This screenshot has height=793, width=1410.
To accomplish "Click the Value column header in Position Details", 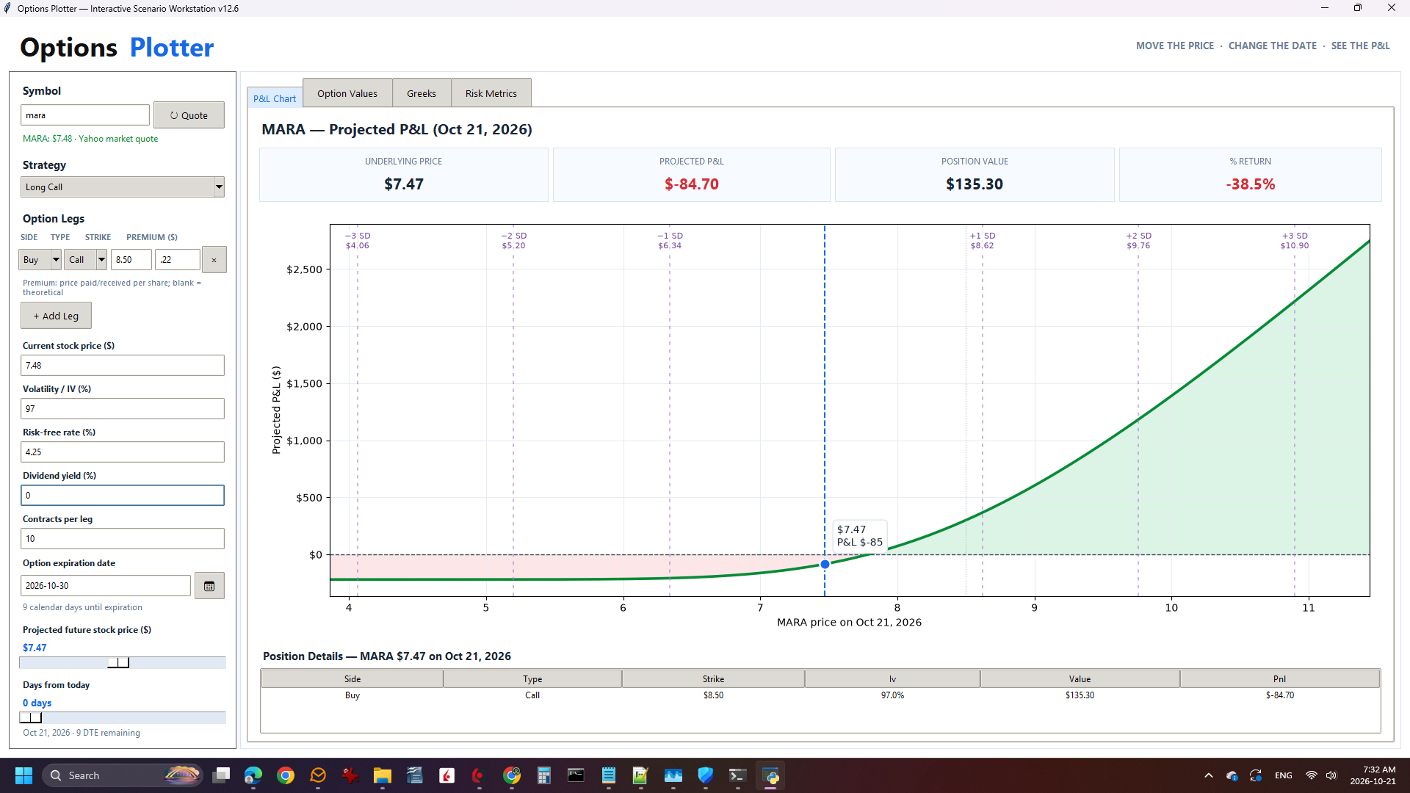I will tap(1080, 679).
